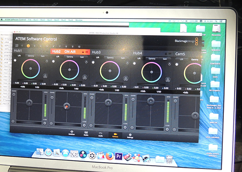Screen dimensions: 242x172
Task: Select the highlighted Aux Out number 2
Action: click(x=28, y=46)
